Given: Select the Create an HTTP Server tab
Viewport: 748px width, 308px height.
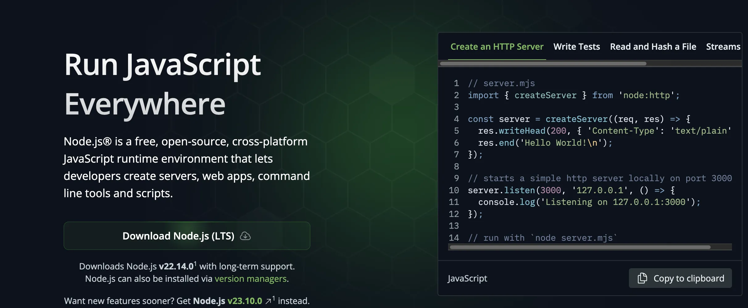Looking at the screenshot, I should [497, 47].
